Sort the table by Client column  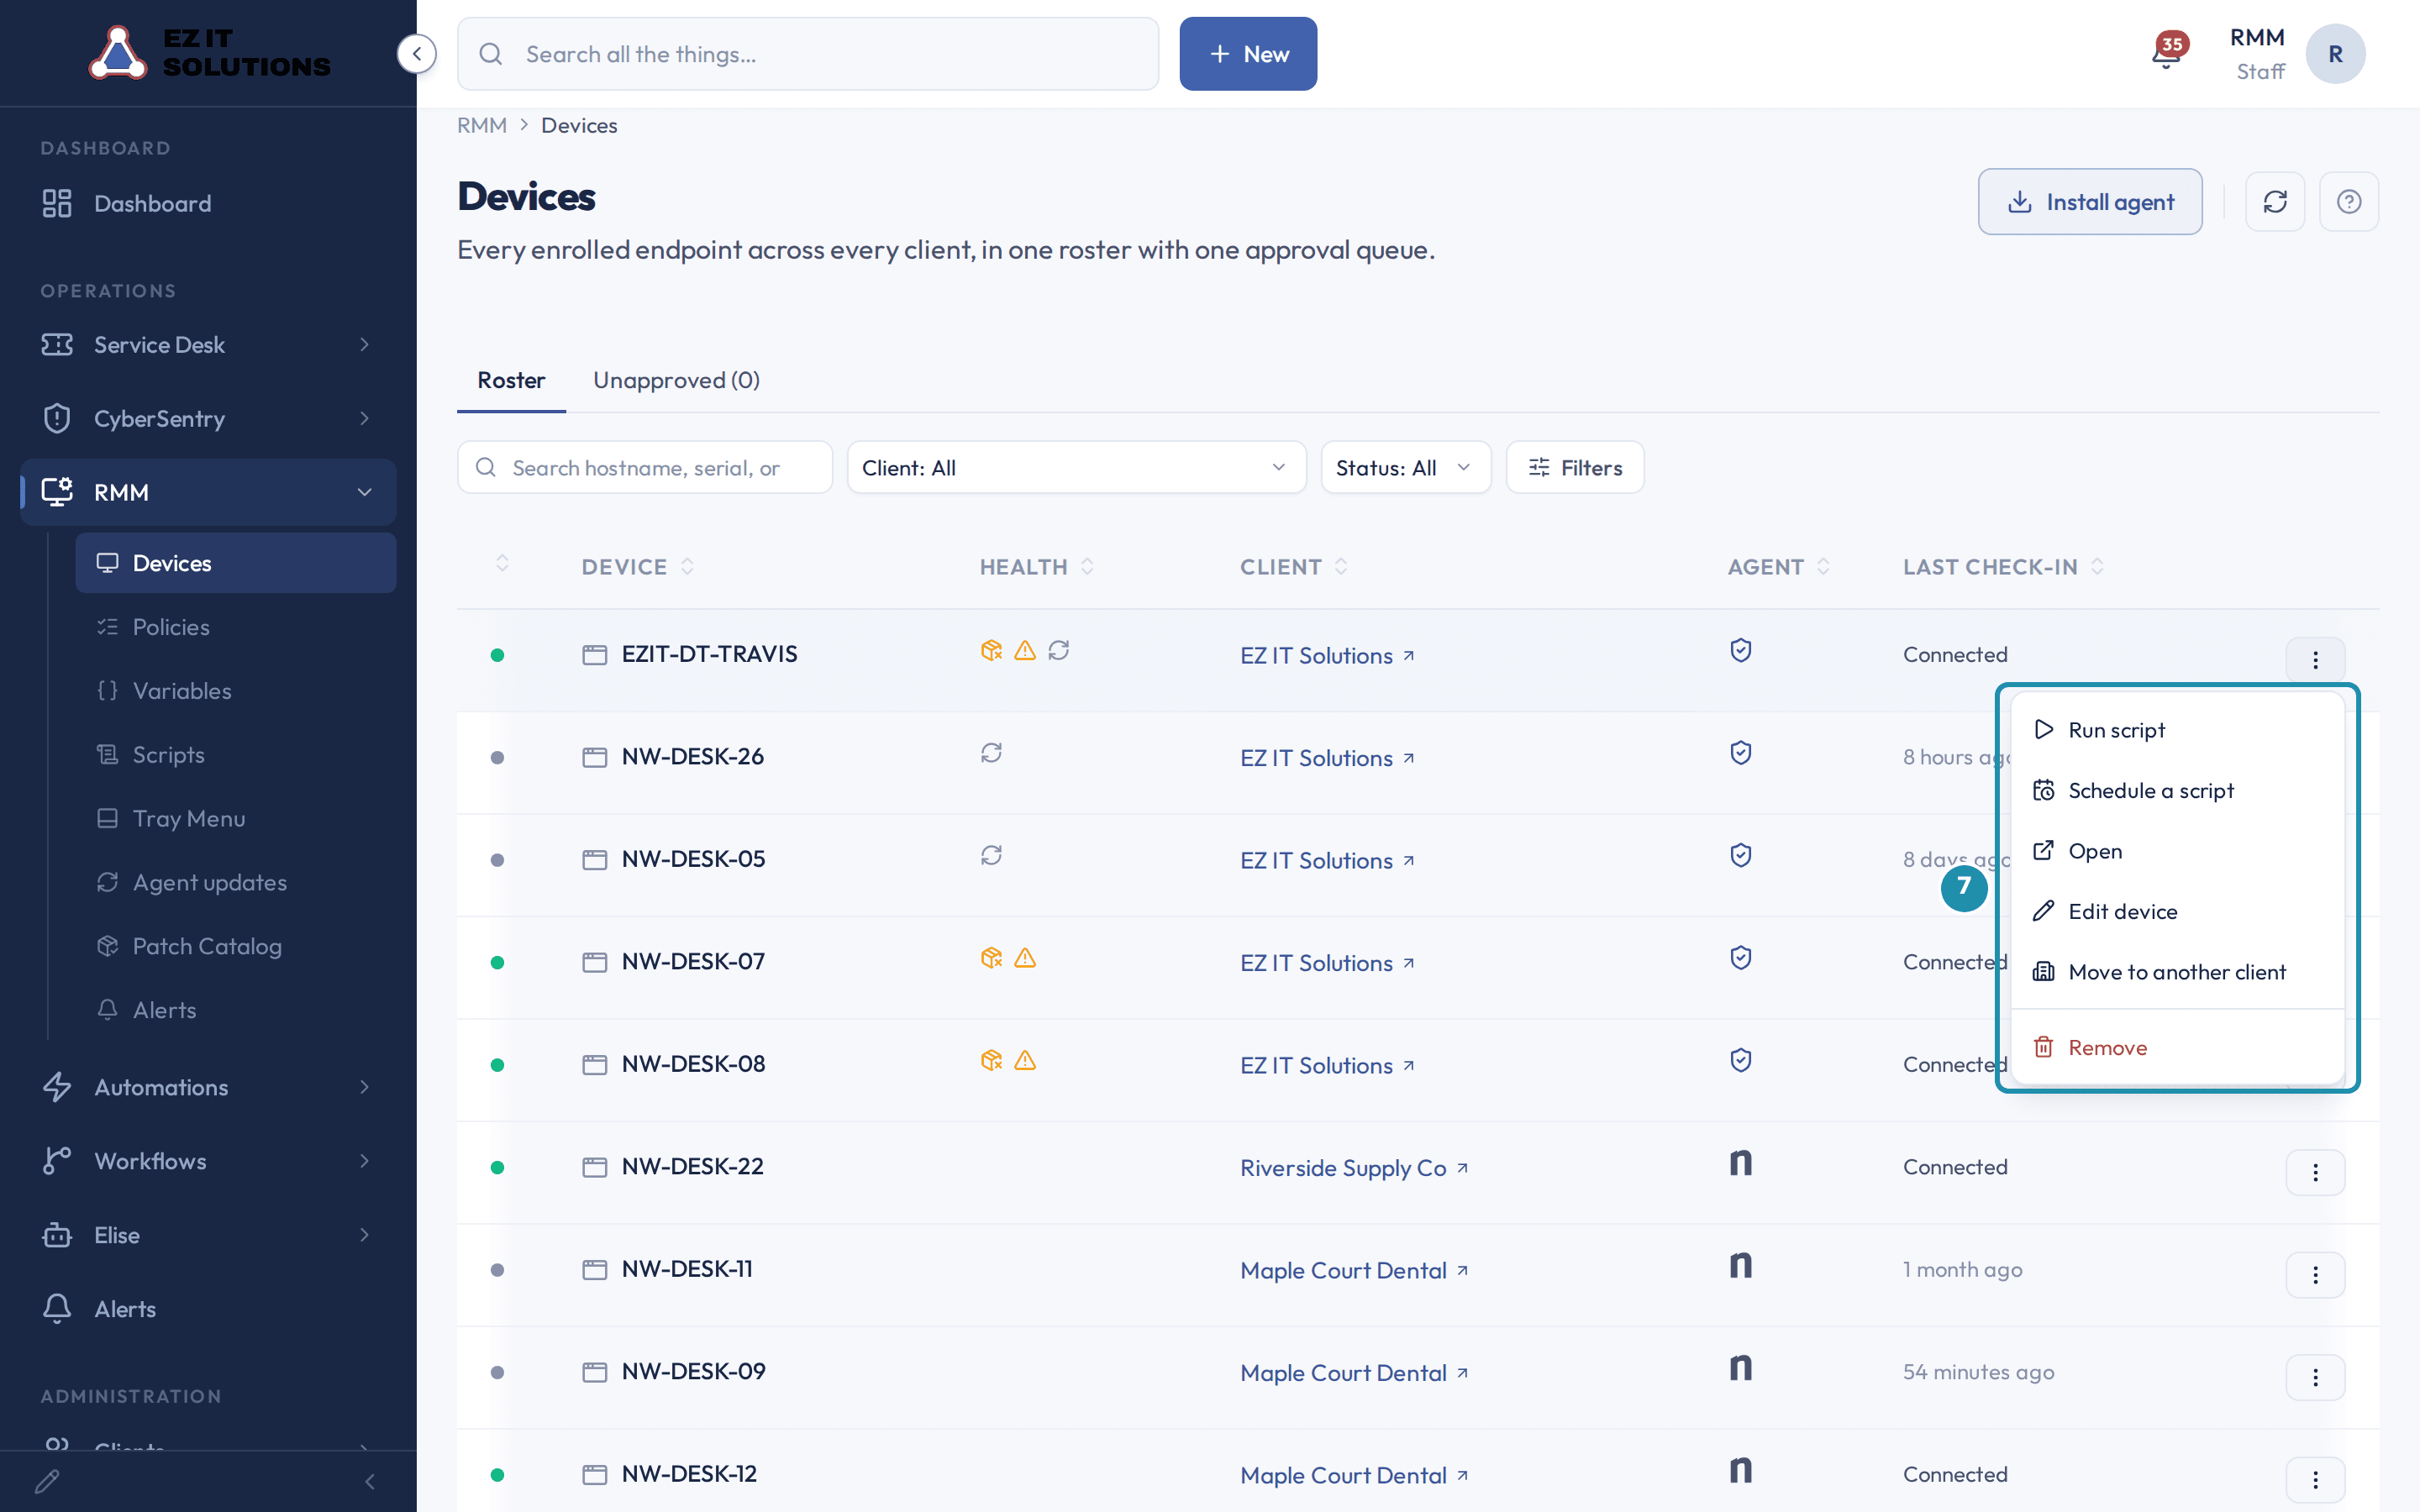1294,567
